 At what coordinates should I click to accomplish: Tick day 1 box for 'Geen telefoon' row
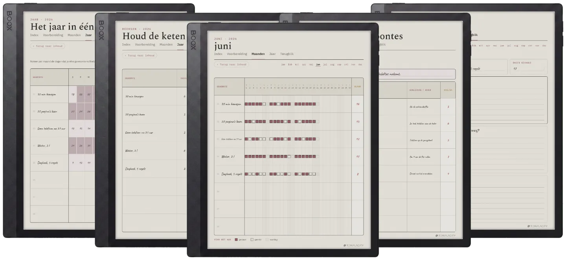click(246, 139)
